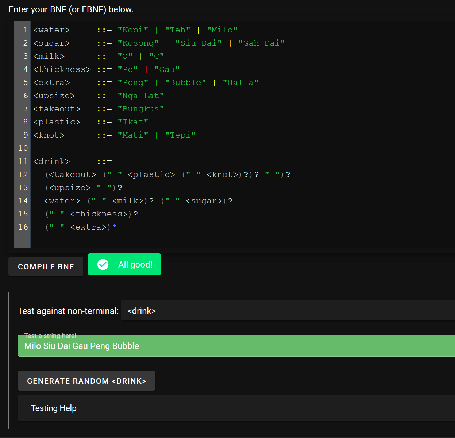The height and width of the screenshot is (438, 455).
Task: Click the green check icon beside All good!
Action: (103, 264)
